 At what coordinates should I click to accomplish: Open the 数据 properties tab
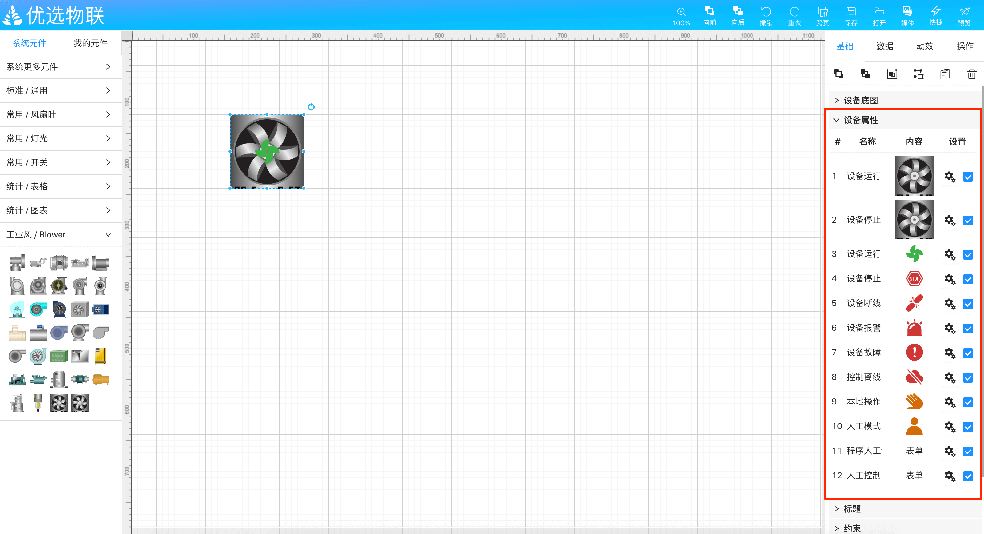[885, 46]
